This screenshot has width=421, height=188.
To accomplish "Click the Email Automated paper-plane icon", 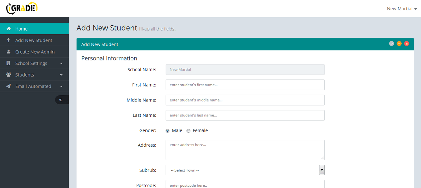I will point(9,86).
